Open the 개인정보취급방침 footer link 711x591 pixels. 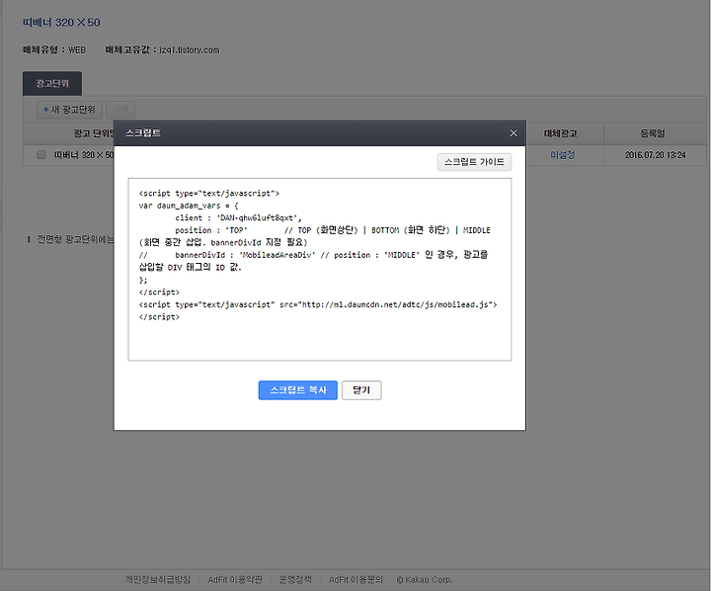coord(158,580)
